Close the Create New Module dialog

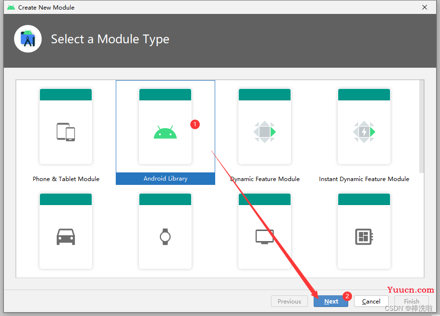[425, 7]
